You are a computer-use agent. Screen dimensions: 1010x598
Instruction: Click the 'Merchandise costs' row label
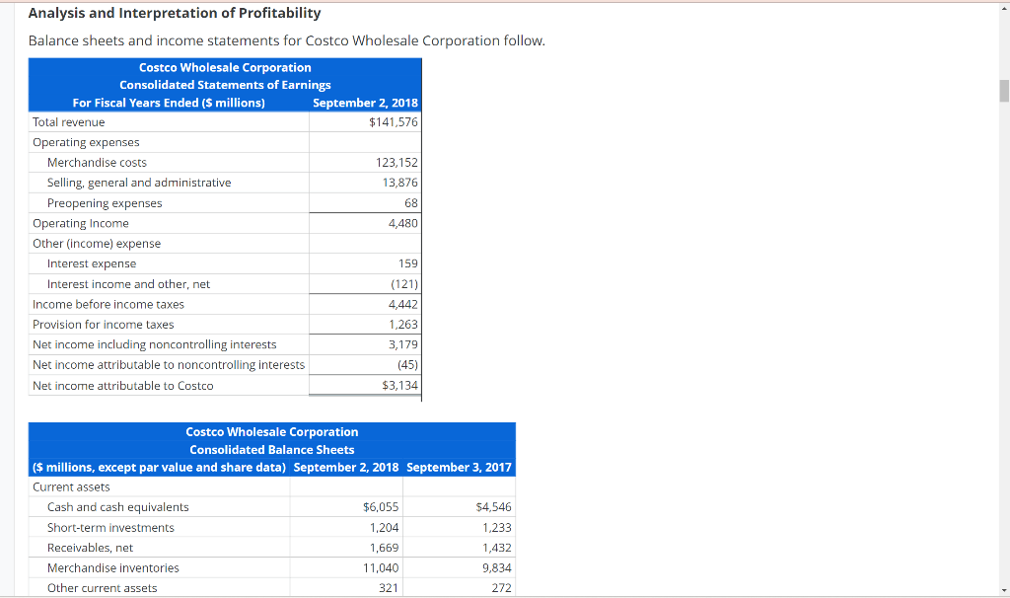97,163
